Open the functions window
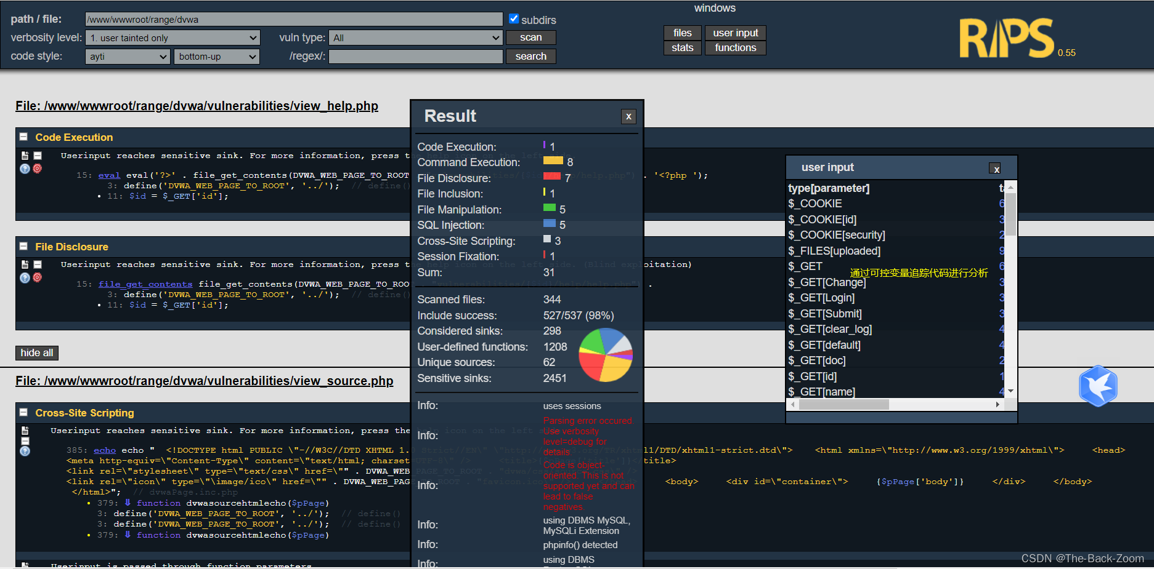The image size is (1154, 569). coord(736,48)
